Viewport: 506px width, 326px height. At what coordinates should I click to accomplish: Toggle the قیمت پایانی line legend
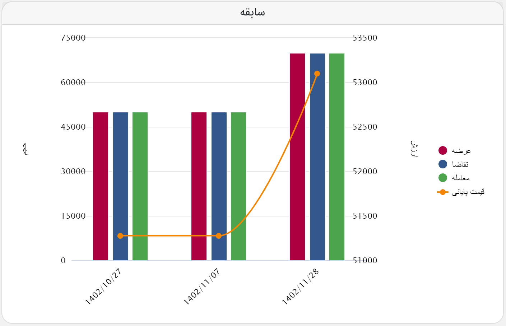[x=468, y=192]
